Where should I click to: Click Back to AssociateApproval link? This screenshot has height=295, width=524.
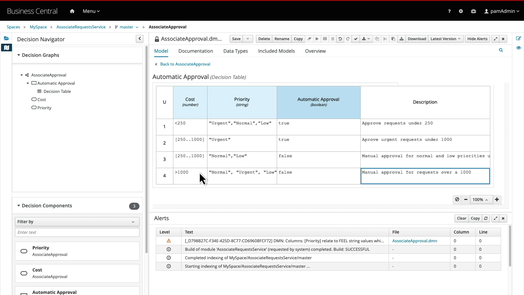click(x=185, y=64)
